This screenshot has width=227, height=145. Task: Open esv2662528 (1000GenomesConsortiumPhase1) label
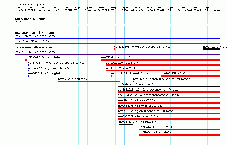148,90
